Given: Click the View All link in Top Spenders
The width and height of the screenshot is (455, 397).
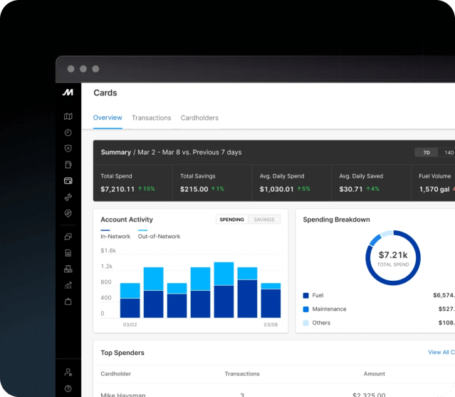Looking at the screenshot, I should click(x=441, y=352).
